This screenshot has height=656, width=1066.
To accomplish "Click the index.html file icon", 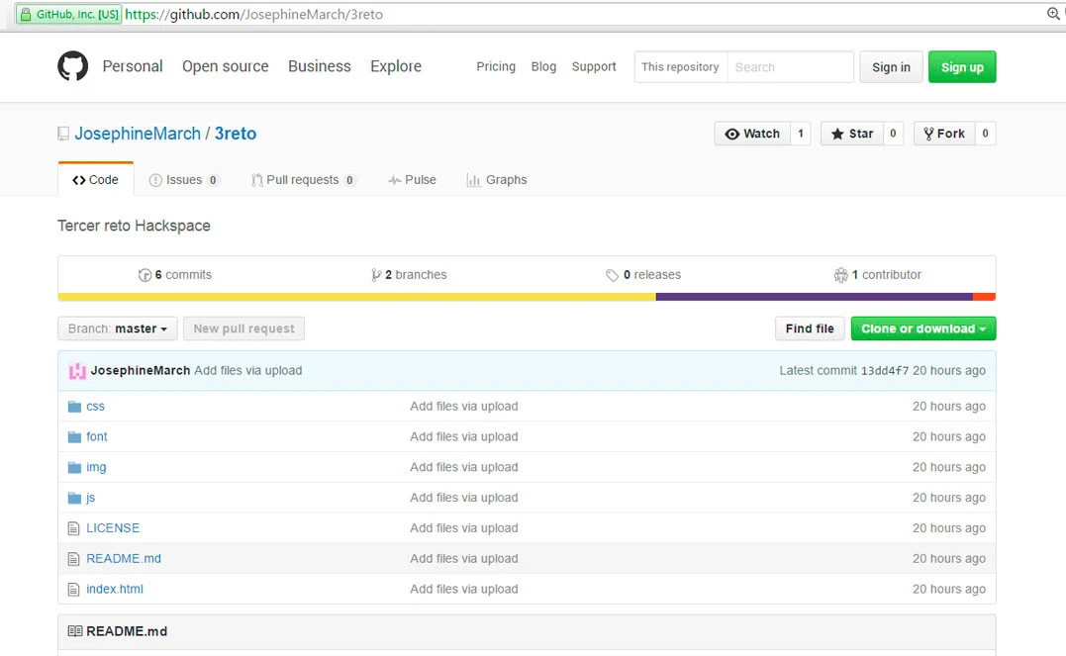I will click(x=73, y=590).
